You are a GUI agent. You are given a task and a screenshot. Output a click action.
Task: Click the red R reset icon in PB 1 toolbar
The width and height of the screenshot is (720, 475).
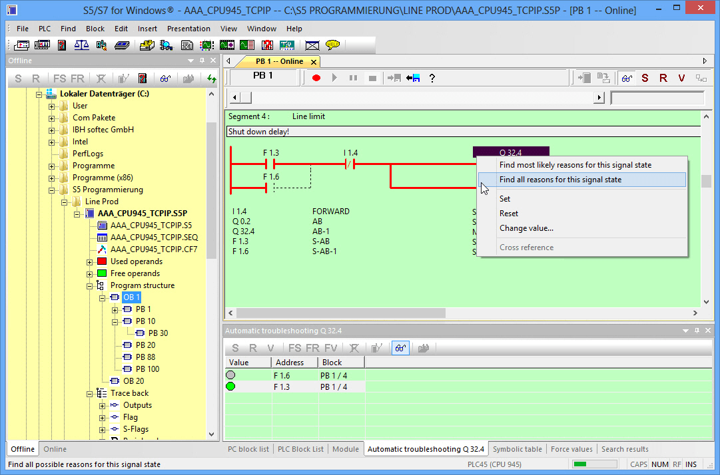(x=663, y=79)
